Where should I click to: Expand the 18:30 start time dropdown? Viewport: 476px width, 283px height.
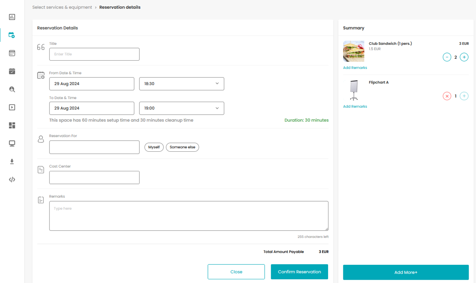[x=182, y=84]
